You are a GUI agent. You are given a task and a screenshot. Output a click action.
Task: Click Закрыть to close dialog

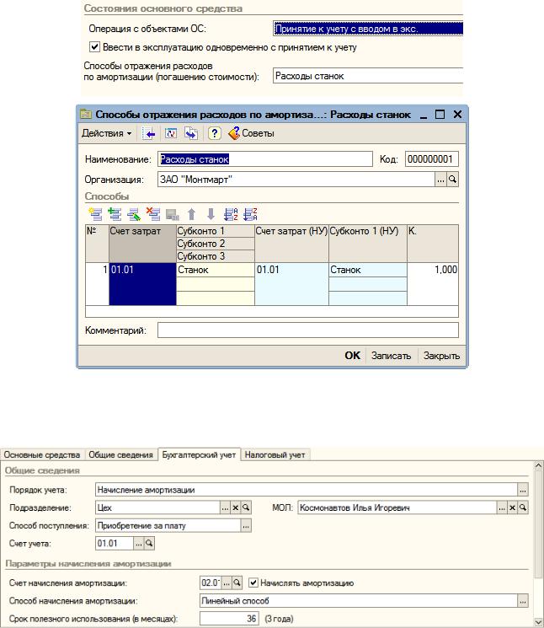click(441, 356)
